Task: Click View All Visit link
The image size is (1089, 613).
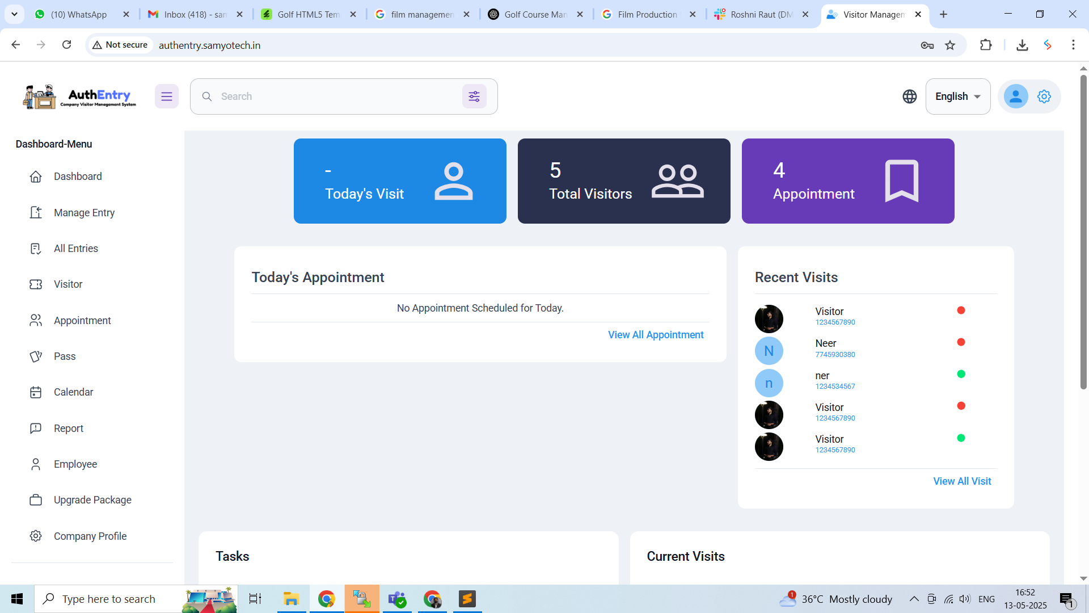Action: click(x=962, y=481)
